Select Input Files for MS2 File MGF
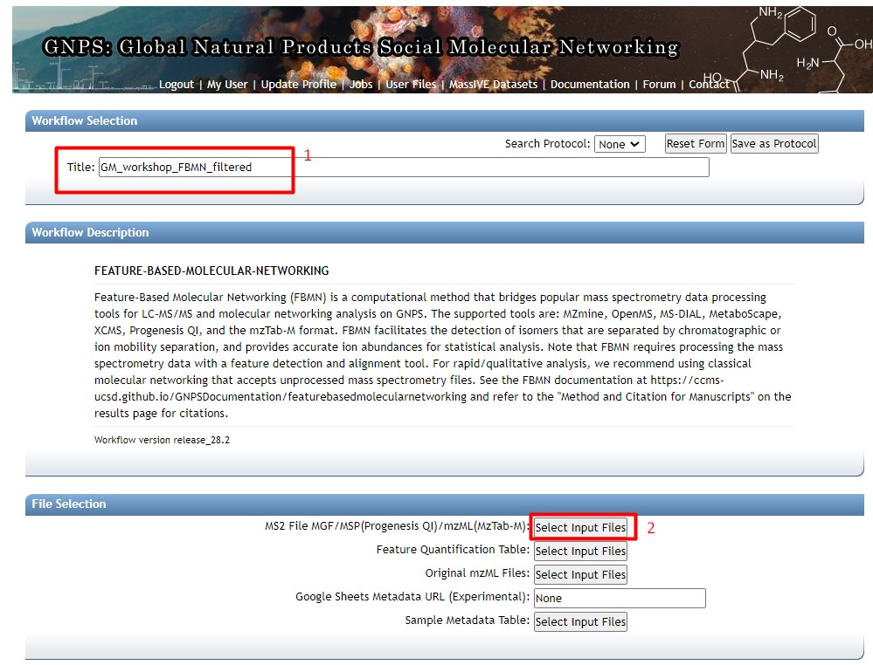 point(580,528)
